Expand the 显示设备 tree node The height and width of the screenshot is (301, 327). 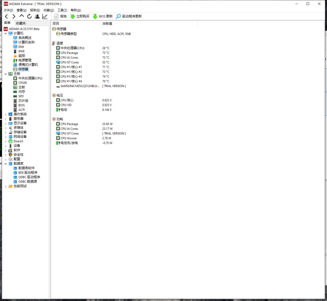[6, 123]
